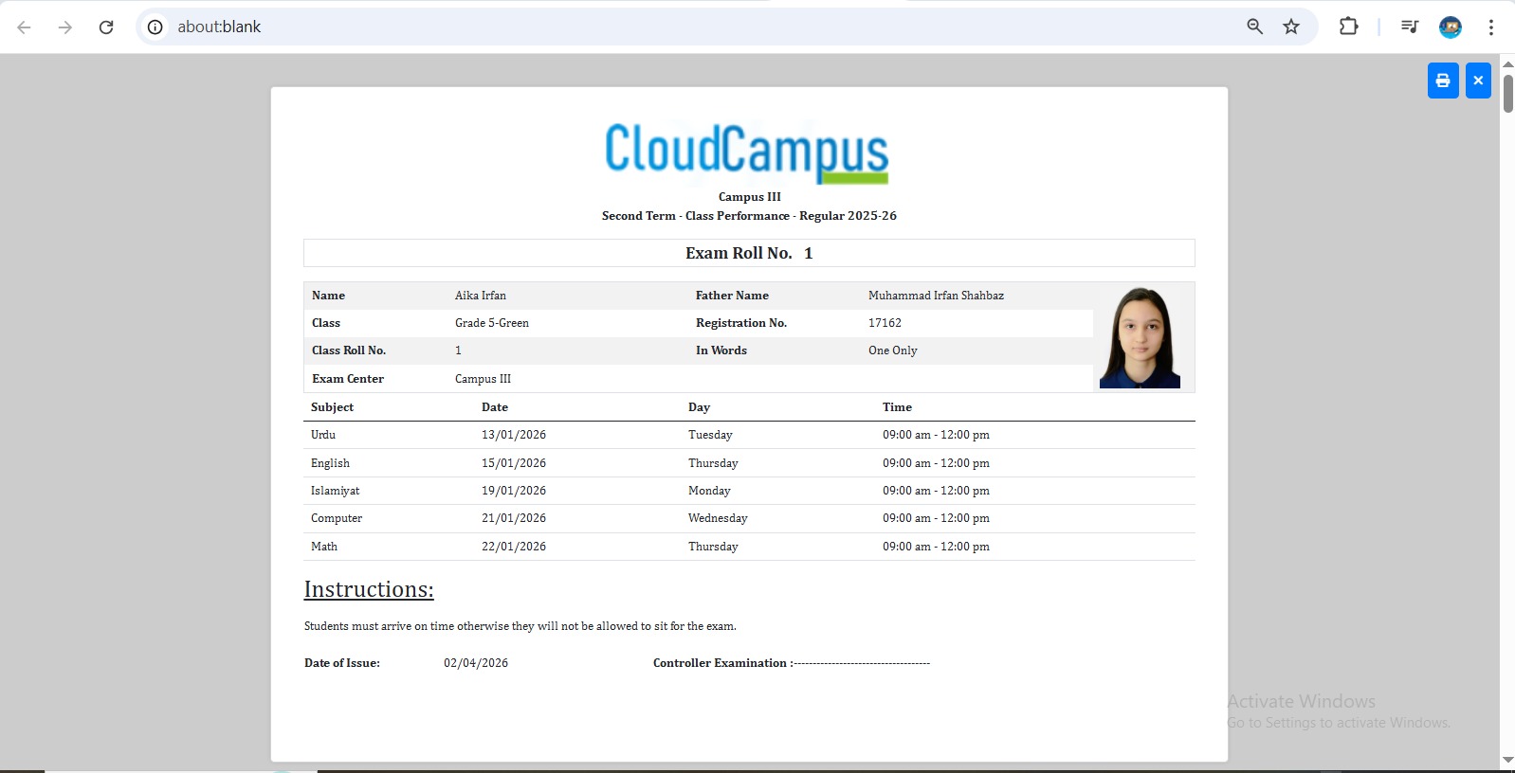Click the student photo thumbnail
This screenshot has width=1515, height=773.
click(x=1140, y=337)
